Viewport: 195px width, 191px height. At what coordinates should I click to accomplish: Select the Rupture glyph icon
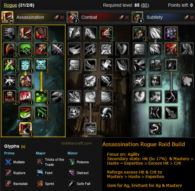tap(8, 173)
